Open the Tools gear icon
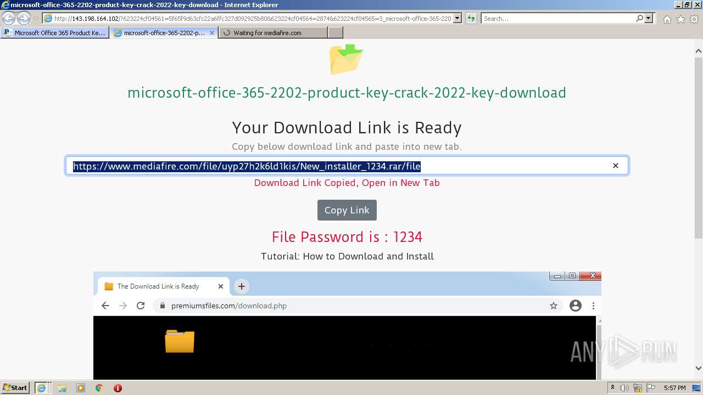Image resolution: width=703 pixels, height=395 pixels. coord(694,19)
